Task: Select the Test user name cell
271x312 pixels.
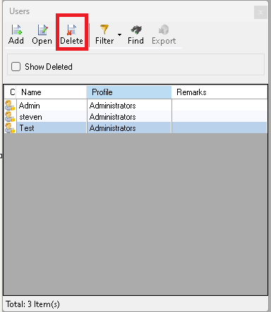Action: tap(52, 128)
